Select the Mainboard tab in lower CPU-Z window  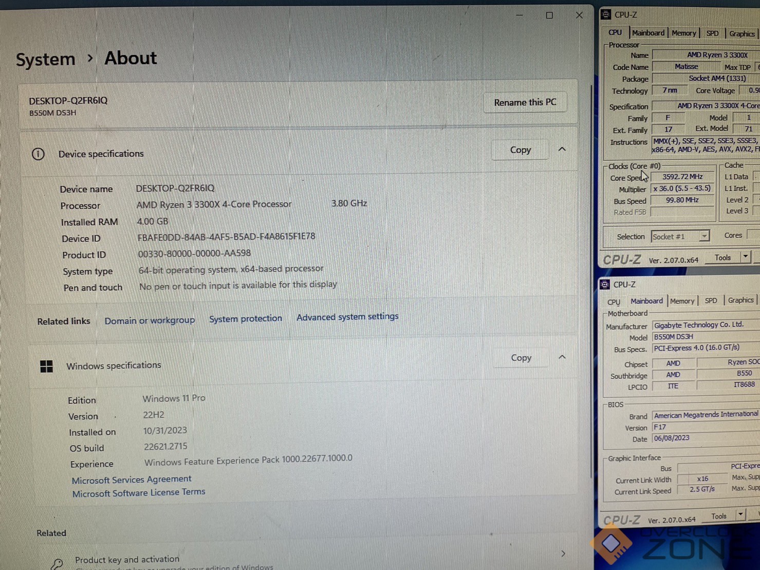646,301
